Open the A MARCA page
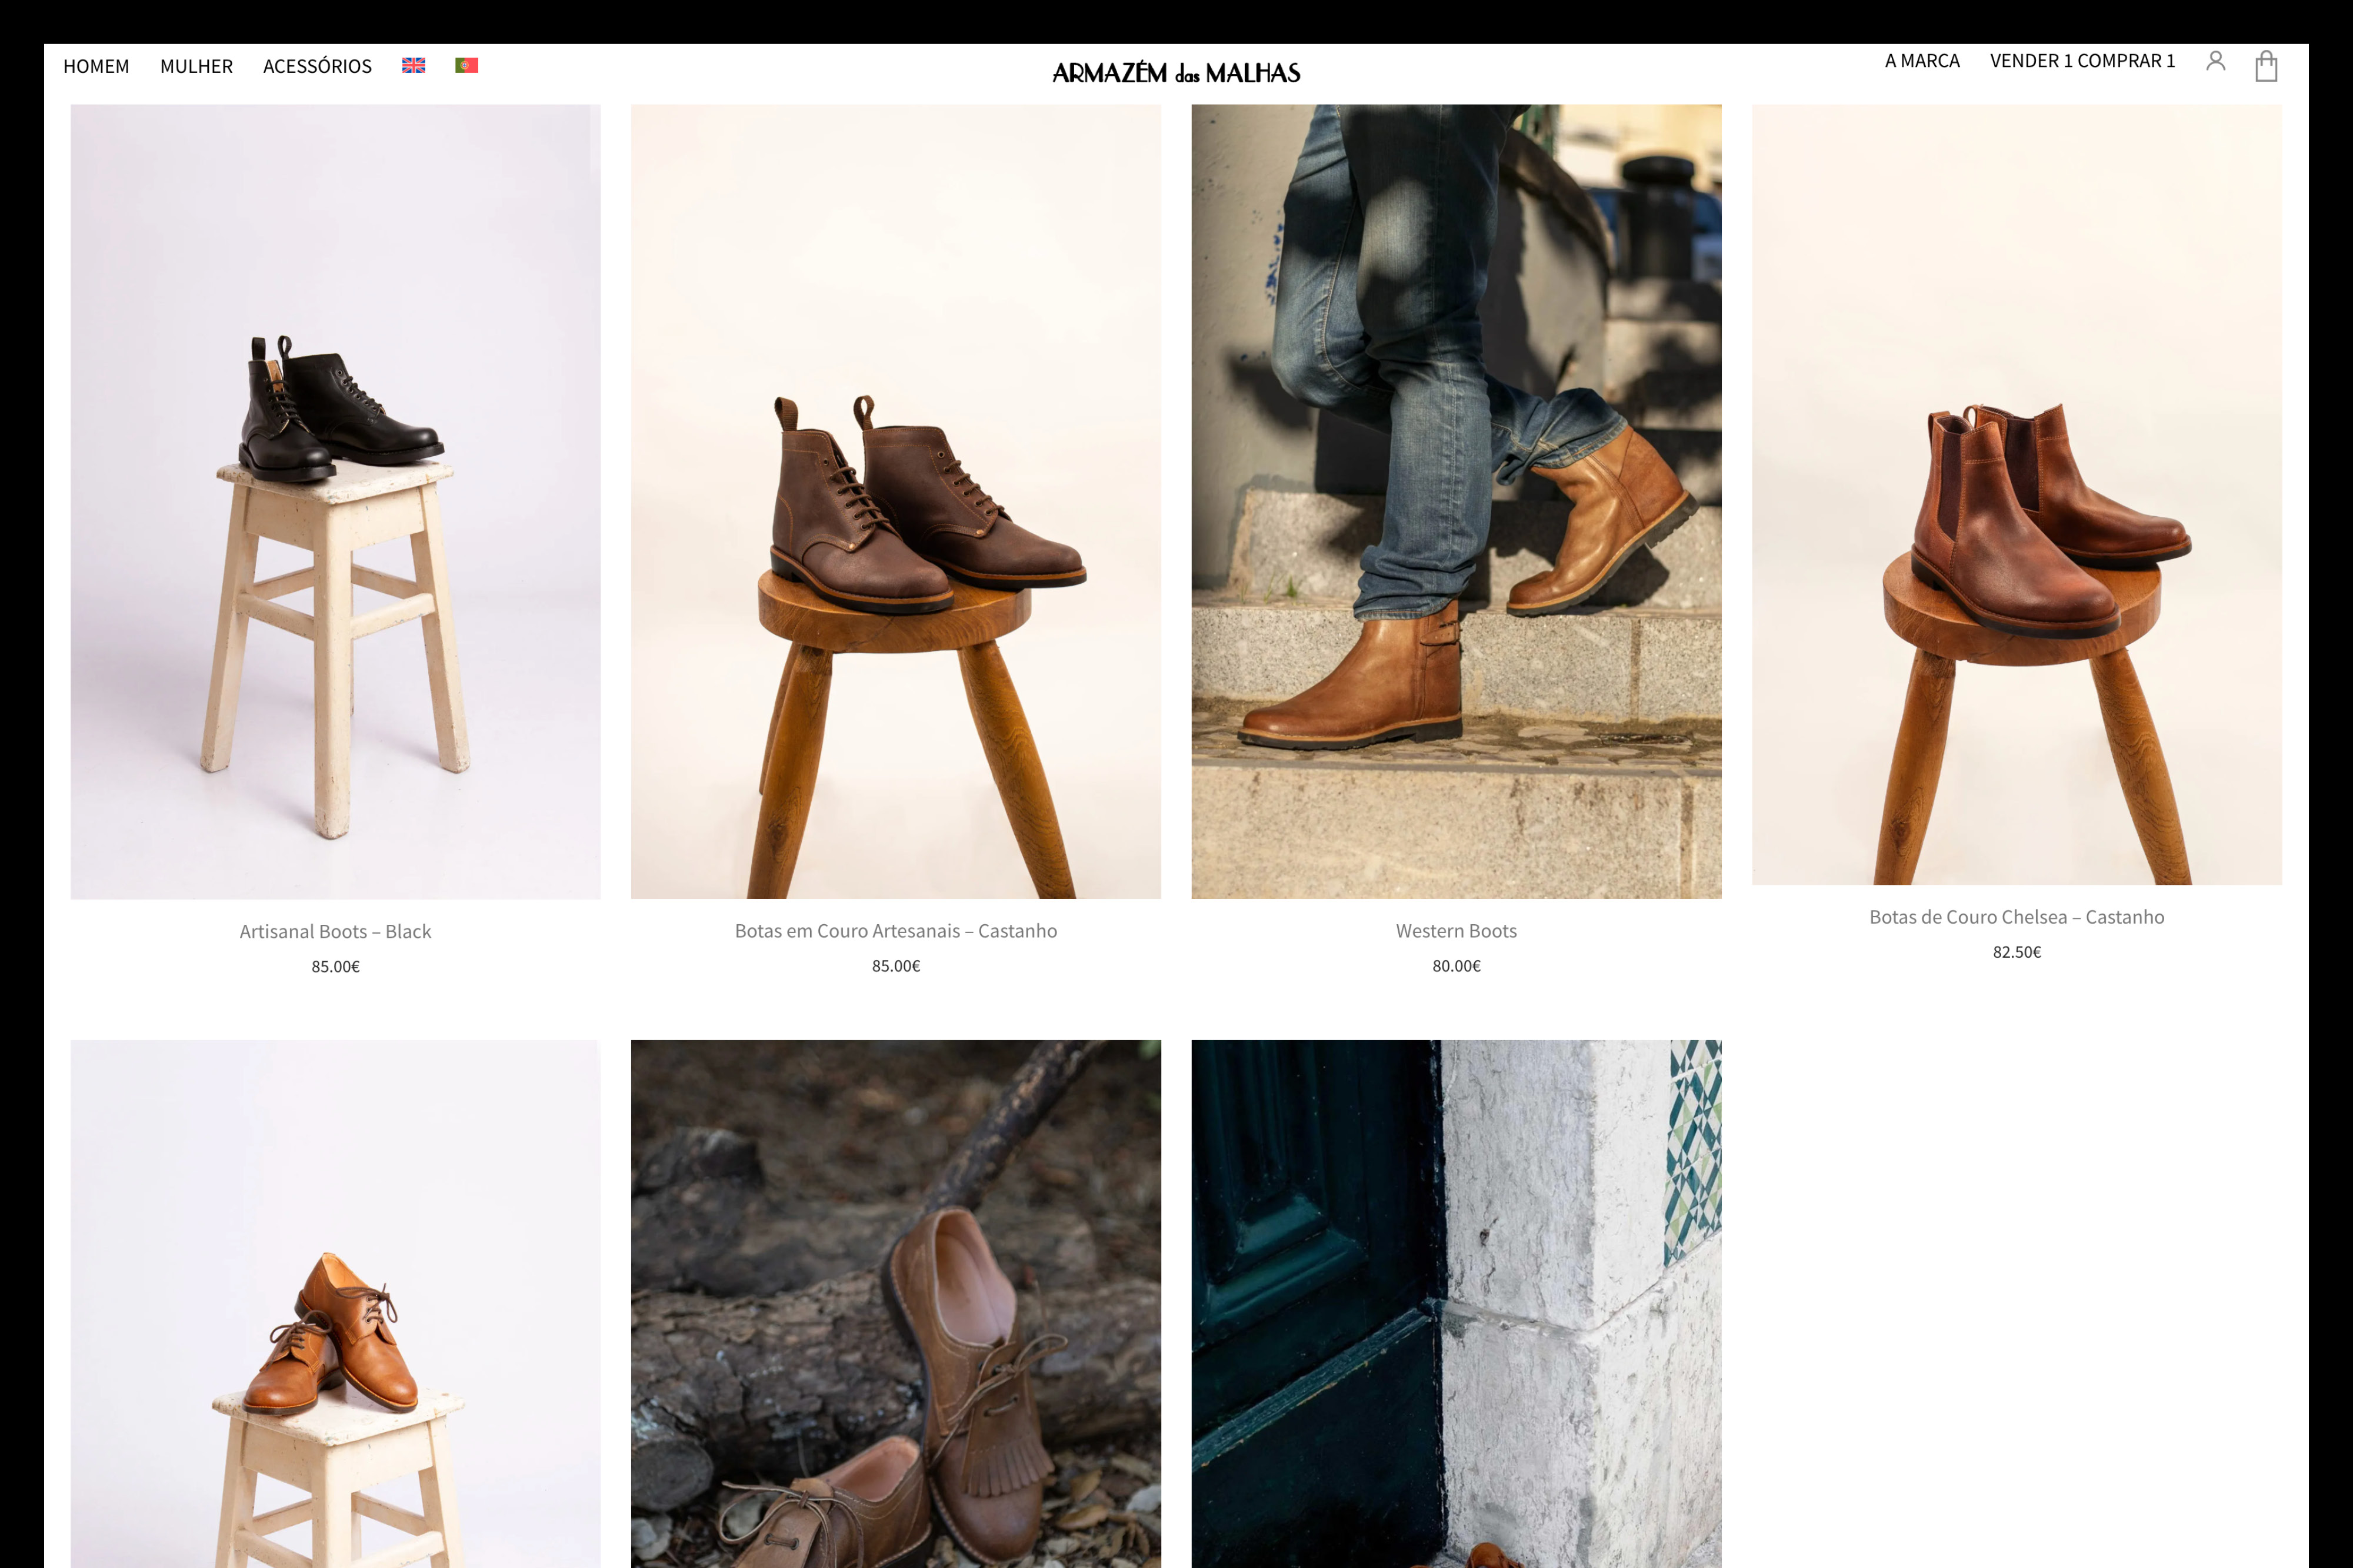2353x1568 pixels. point(1922,61)
